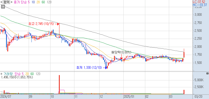This screenshot has width=209, height=99.
Task: Click the 팸텍 stock name button
Action: point(7,2)
